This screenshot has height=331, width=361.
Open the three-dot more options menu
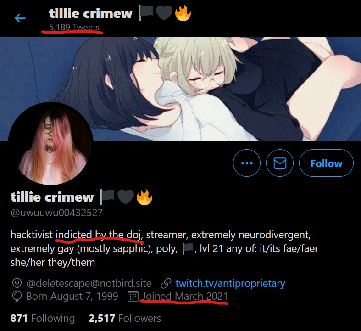point(247,163)
